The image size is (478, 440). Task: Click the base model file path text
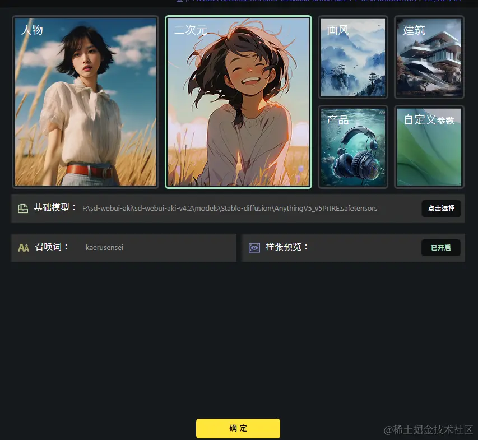pos(230,209)
